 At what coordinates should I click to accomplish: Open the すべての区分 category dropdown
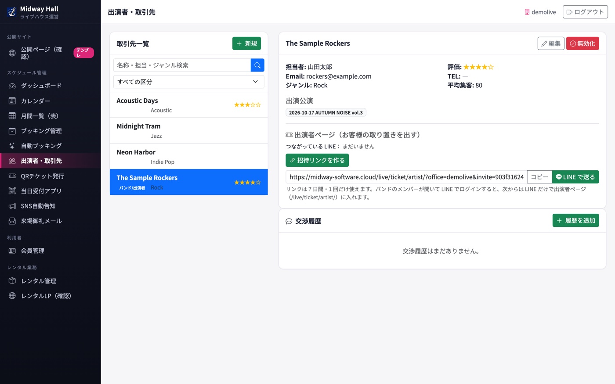tap(189, 82)
